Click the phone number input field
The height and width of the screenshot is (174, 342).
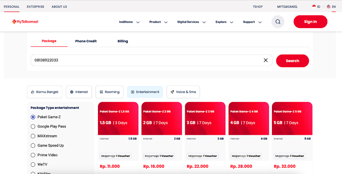(152, 60)
